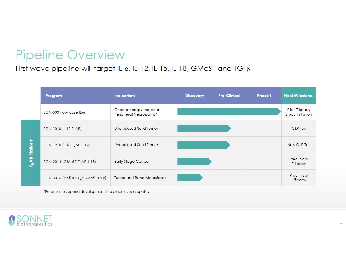Image resolution: width=346 pixels, height=268 pixels.
Task: Select the SON-080 (low dose IL-6) cell
Action: click(65, 112)
